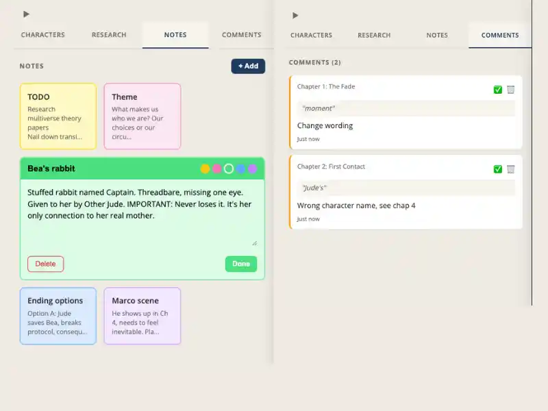This screenshot has width=548, height=411.
Task: Delete the Chapter 1 comment via trash icon
Action: (512, 90)
